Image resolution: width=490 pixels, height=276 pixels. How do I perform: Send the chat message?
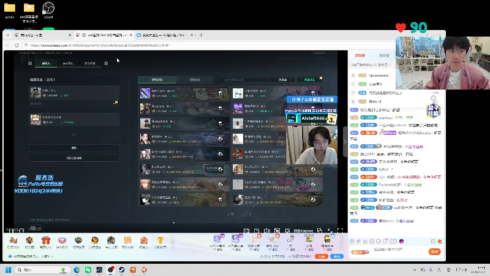(x=435, y=251)
